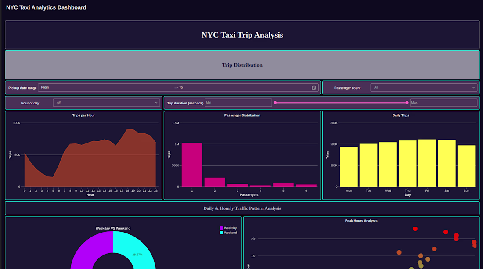The image size is (483, 269).
Task: Click the Trips per Hour chart title
Action: 83,115
